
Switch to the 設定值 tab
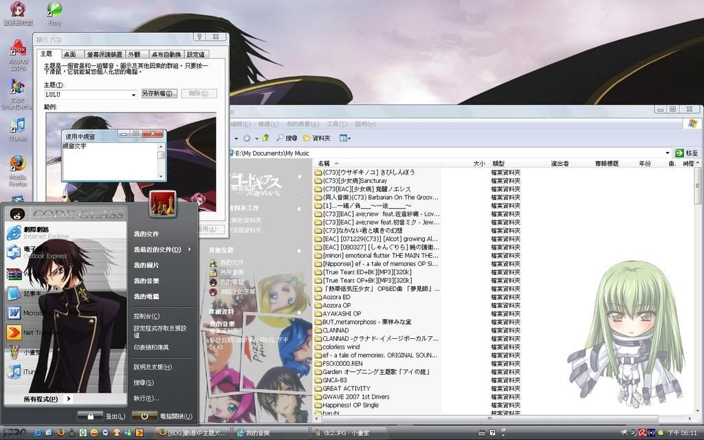[x=196, y=54]
